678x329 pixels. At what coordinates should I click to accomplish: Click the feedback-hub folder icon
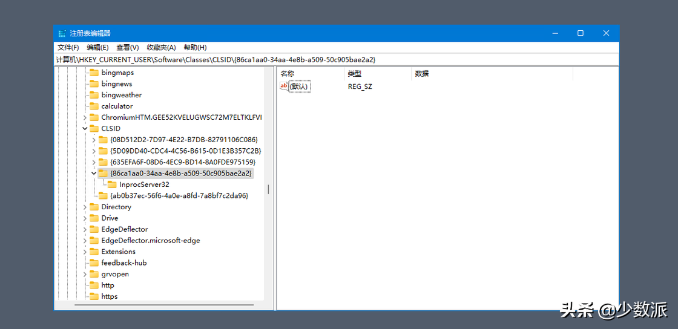pyautogui.click(x=94, y=263)
